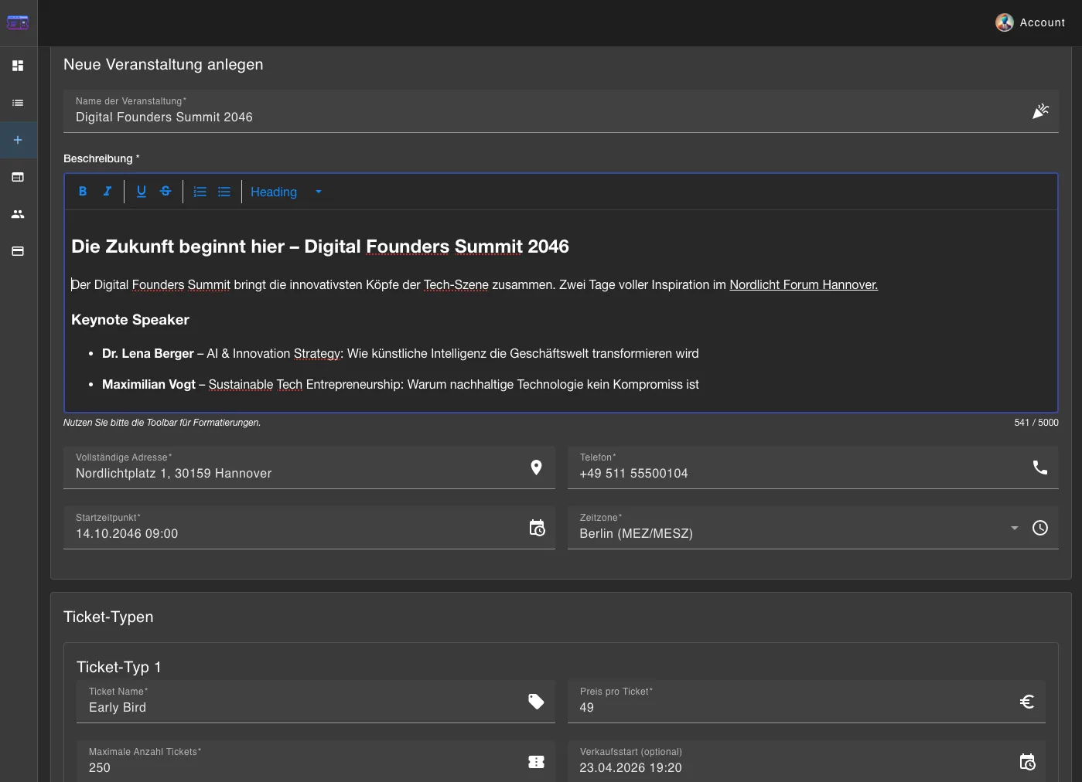The image size is (1082, 782).
Task: Click the Preis pro Ticket field
Action: click(x=789, y=707)
